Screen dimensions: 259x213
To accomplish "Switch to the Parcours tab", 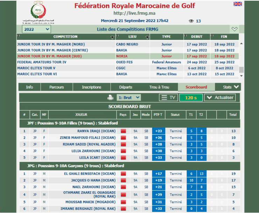I will coord(56,87).
